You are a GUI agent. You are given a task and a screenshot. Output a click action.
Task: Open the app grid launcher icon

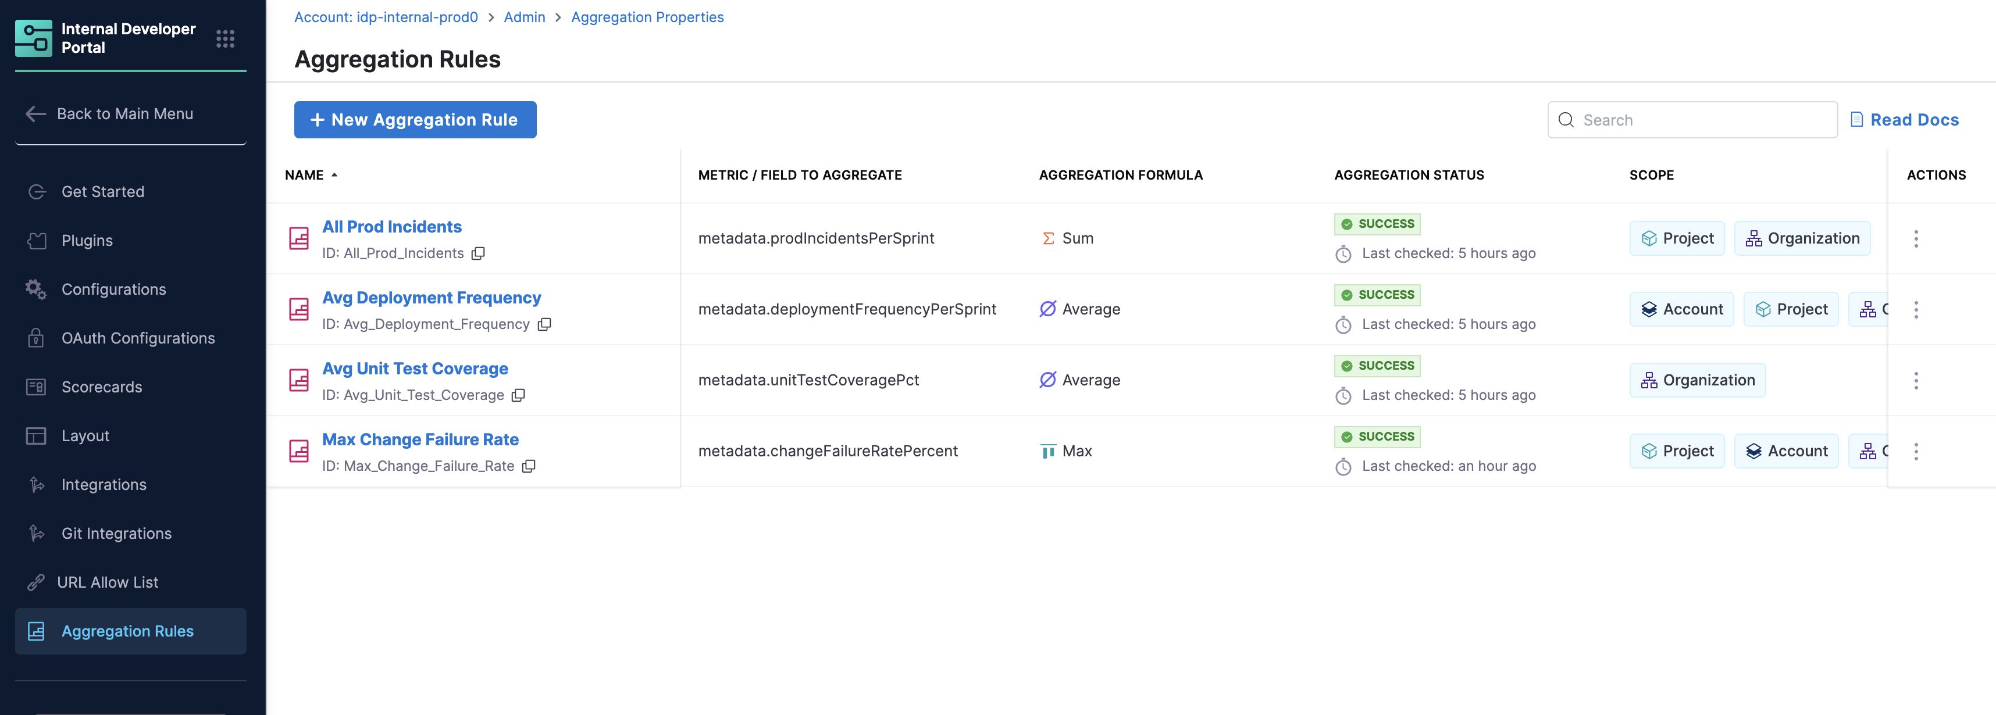(224, 37)
